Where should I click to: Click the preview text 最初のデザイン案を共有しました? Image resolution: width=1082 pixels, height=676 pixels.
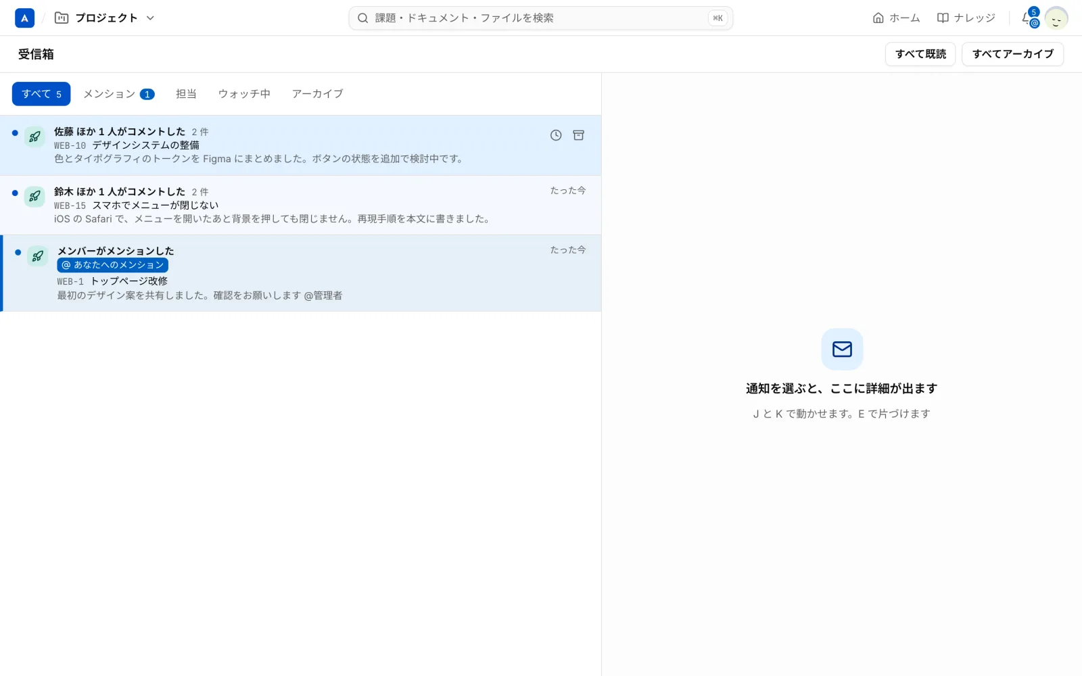coord(199,295)
